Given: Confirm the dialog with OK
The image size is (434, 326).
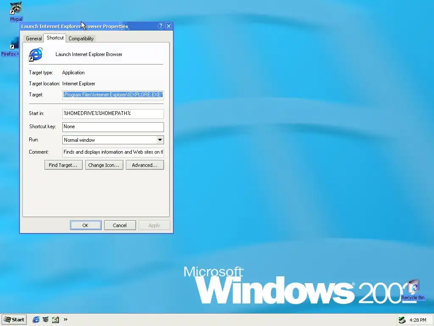Looking at the screenshot, I should pos(86,225).
